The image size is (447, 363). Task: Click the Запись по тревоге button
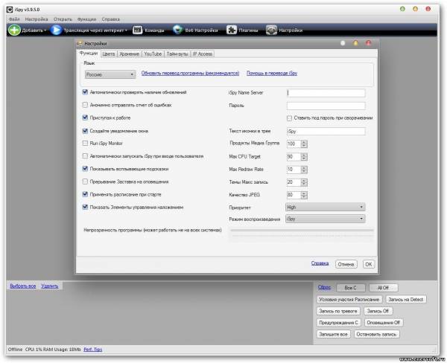(338, 311)
